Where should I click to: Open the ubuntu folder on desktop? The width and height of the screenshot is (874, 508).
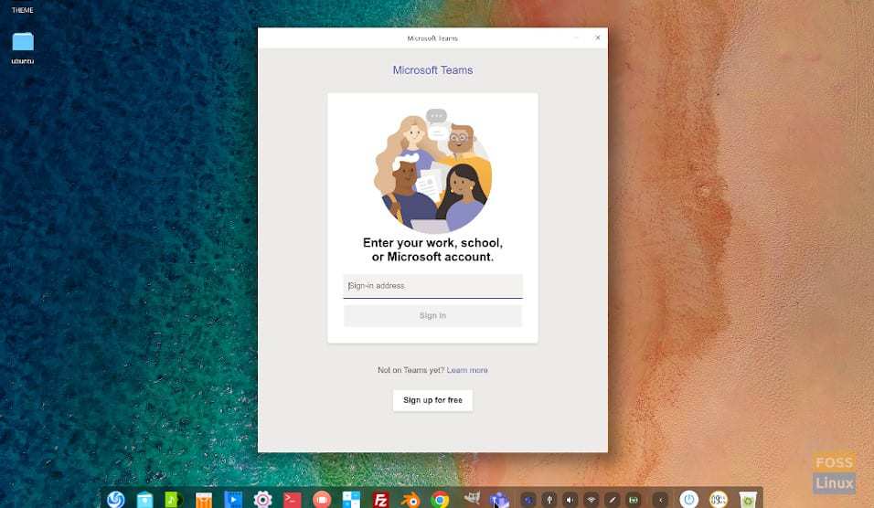23,48
